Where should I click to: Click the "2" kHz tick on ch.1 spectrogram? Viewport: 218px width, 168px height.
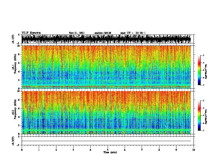pos(20,80)
